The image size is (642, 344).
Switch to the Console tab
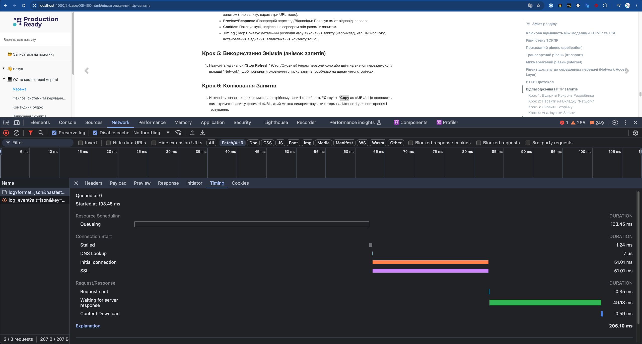click(x=67, y=123)
